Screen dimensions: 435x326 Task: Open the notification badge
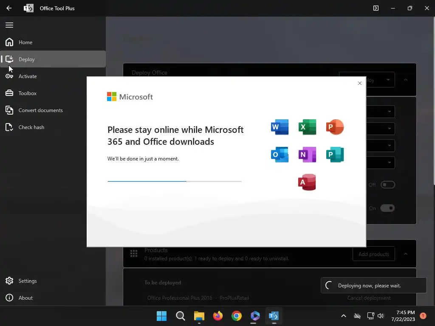click(423, 316)
